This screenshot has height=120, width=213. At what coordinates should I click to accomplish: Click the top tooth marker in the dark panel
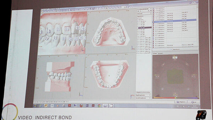point(175,57)
